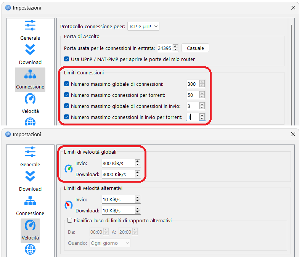Click qBittorrent logo in upper Impostazioni title bar

tap(8, 8)
